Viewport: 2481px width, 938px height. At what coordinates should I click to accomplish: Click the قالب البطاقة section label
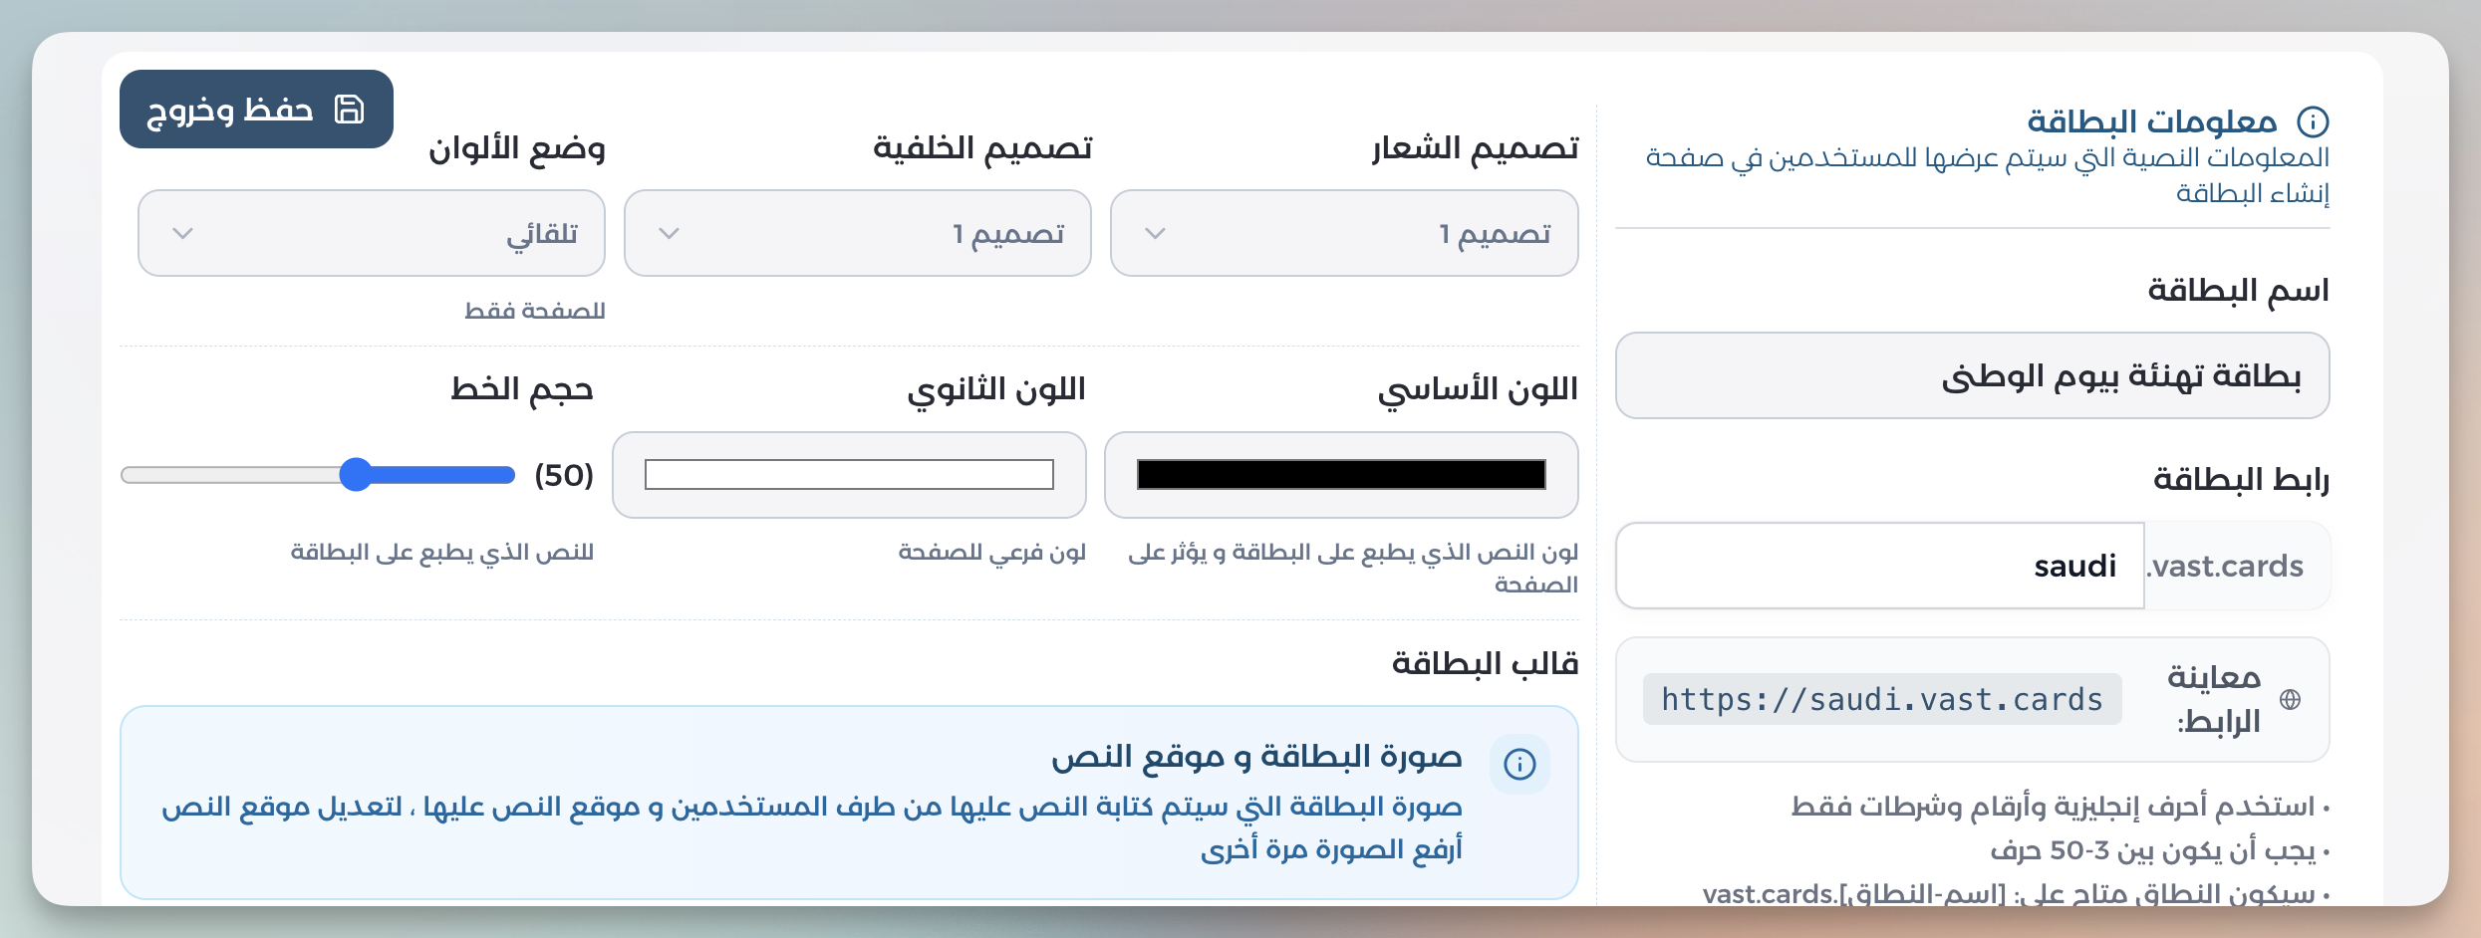pos(1485,663)
